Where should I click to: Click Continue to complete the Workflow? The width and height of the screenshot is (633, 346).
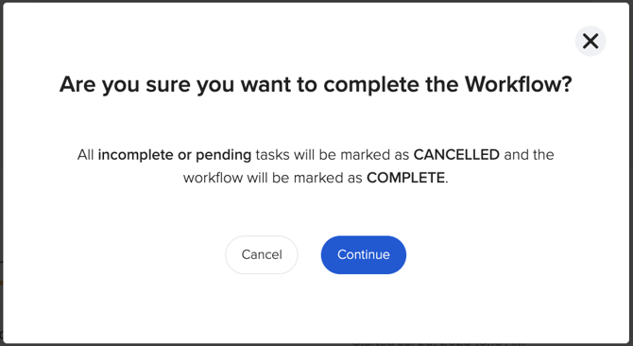pos(364,254)
